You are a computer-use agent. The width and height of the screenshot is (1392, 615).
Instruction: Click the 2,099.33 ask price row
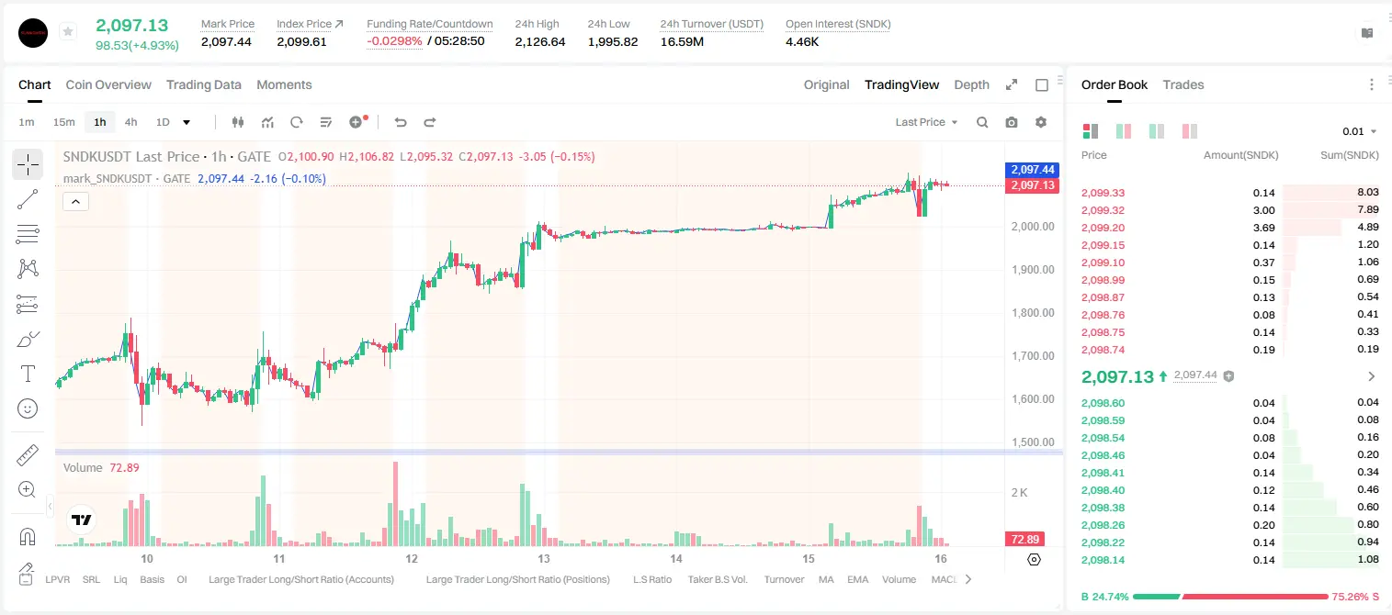[x=1230, y=193]
